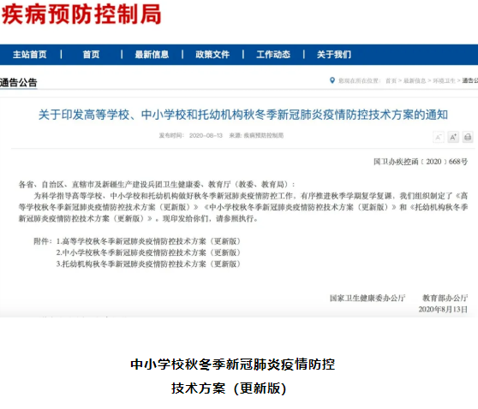
Task: Click the location pin icon in breadcrumb
Action: 332,80
